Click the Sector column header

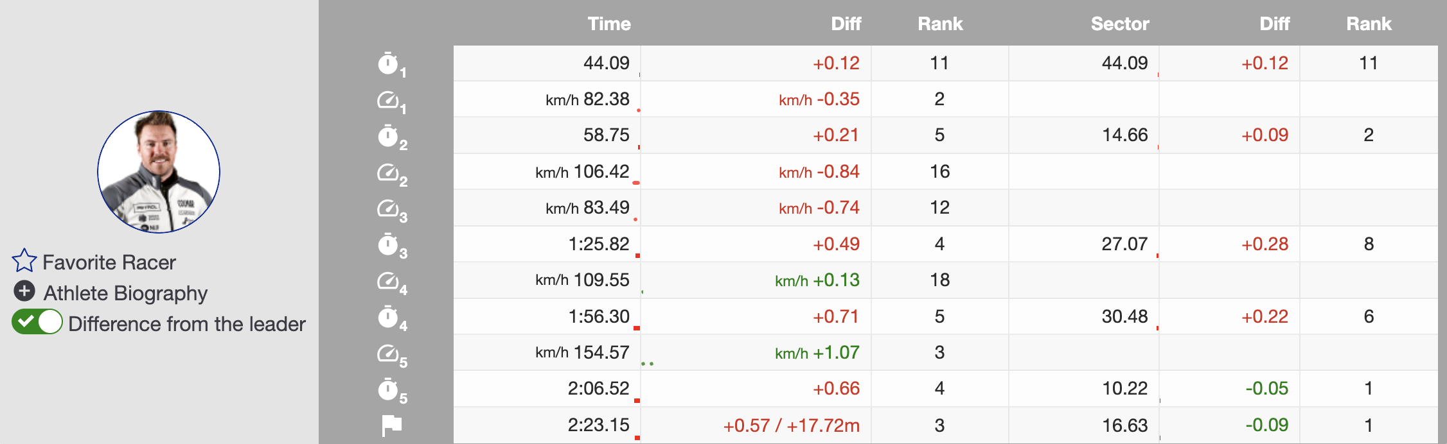pos(1119,24)
